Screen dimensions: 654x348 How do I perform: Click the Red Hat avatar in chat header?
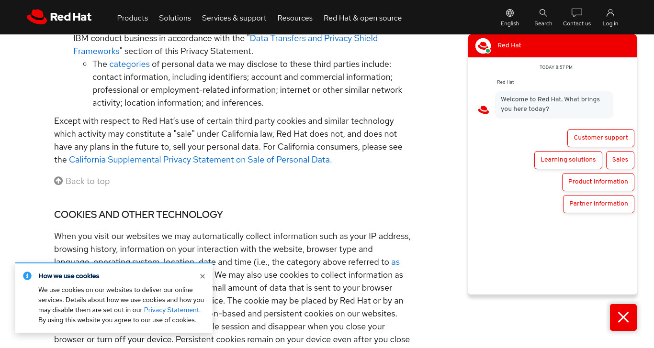tap(483, 46)
